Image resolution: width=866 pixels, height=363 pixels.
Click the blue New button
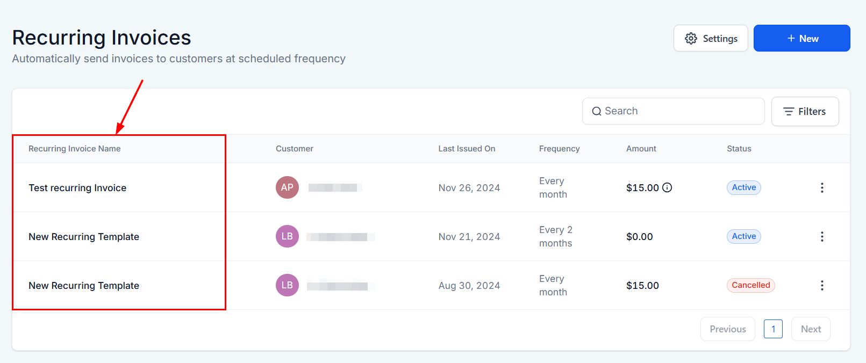click(x=801, y=39)
